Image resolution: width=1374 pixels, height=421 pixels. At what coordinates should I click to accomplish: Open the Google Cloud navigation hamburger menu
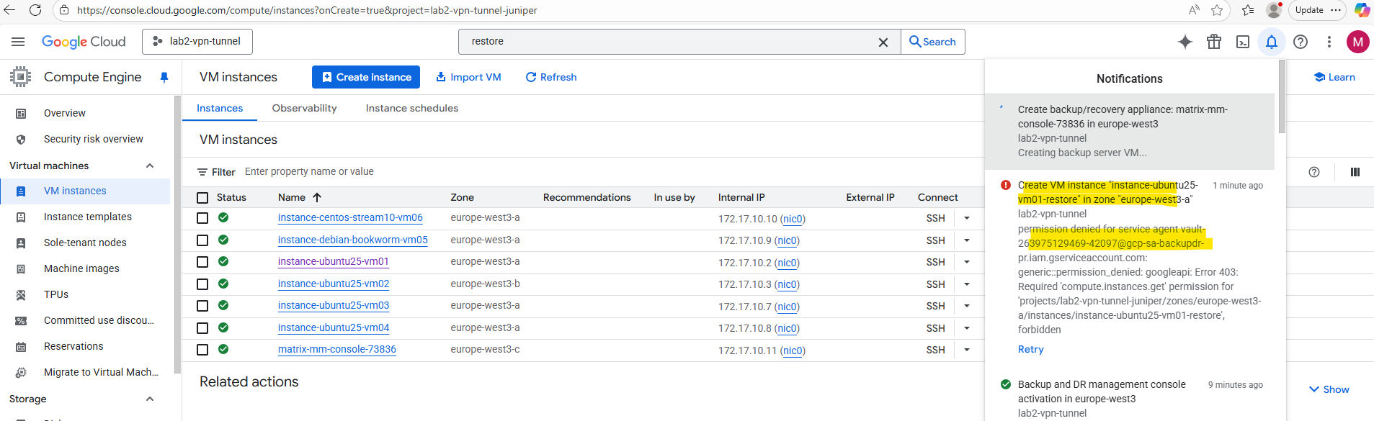tap(18, 42)
